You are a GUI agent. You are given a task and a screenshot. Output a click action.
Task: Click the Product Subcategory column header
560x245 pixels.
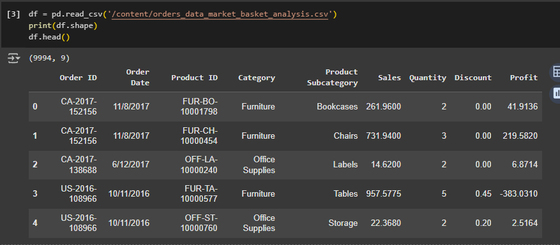(x=332, y=77)
